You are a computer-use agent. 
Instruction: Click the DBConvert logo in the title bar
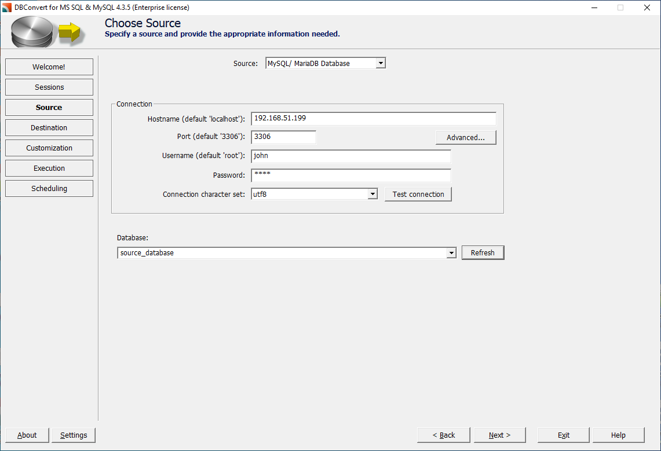click(x=8, y=8)
